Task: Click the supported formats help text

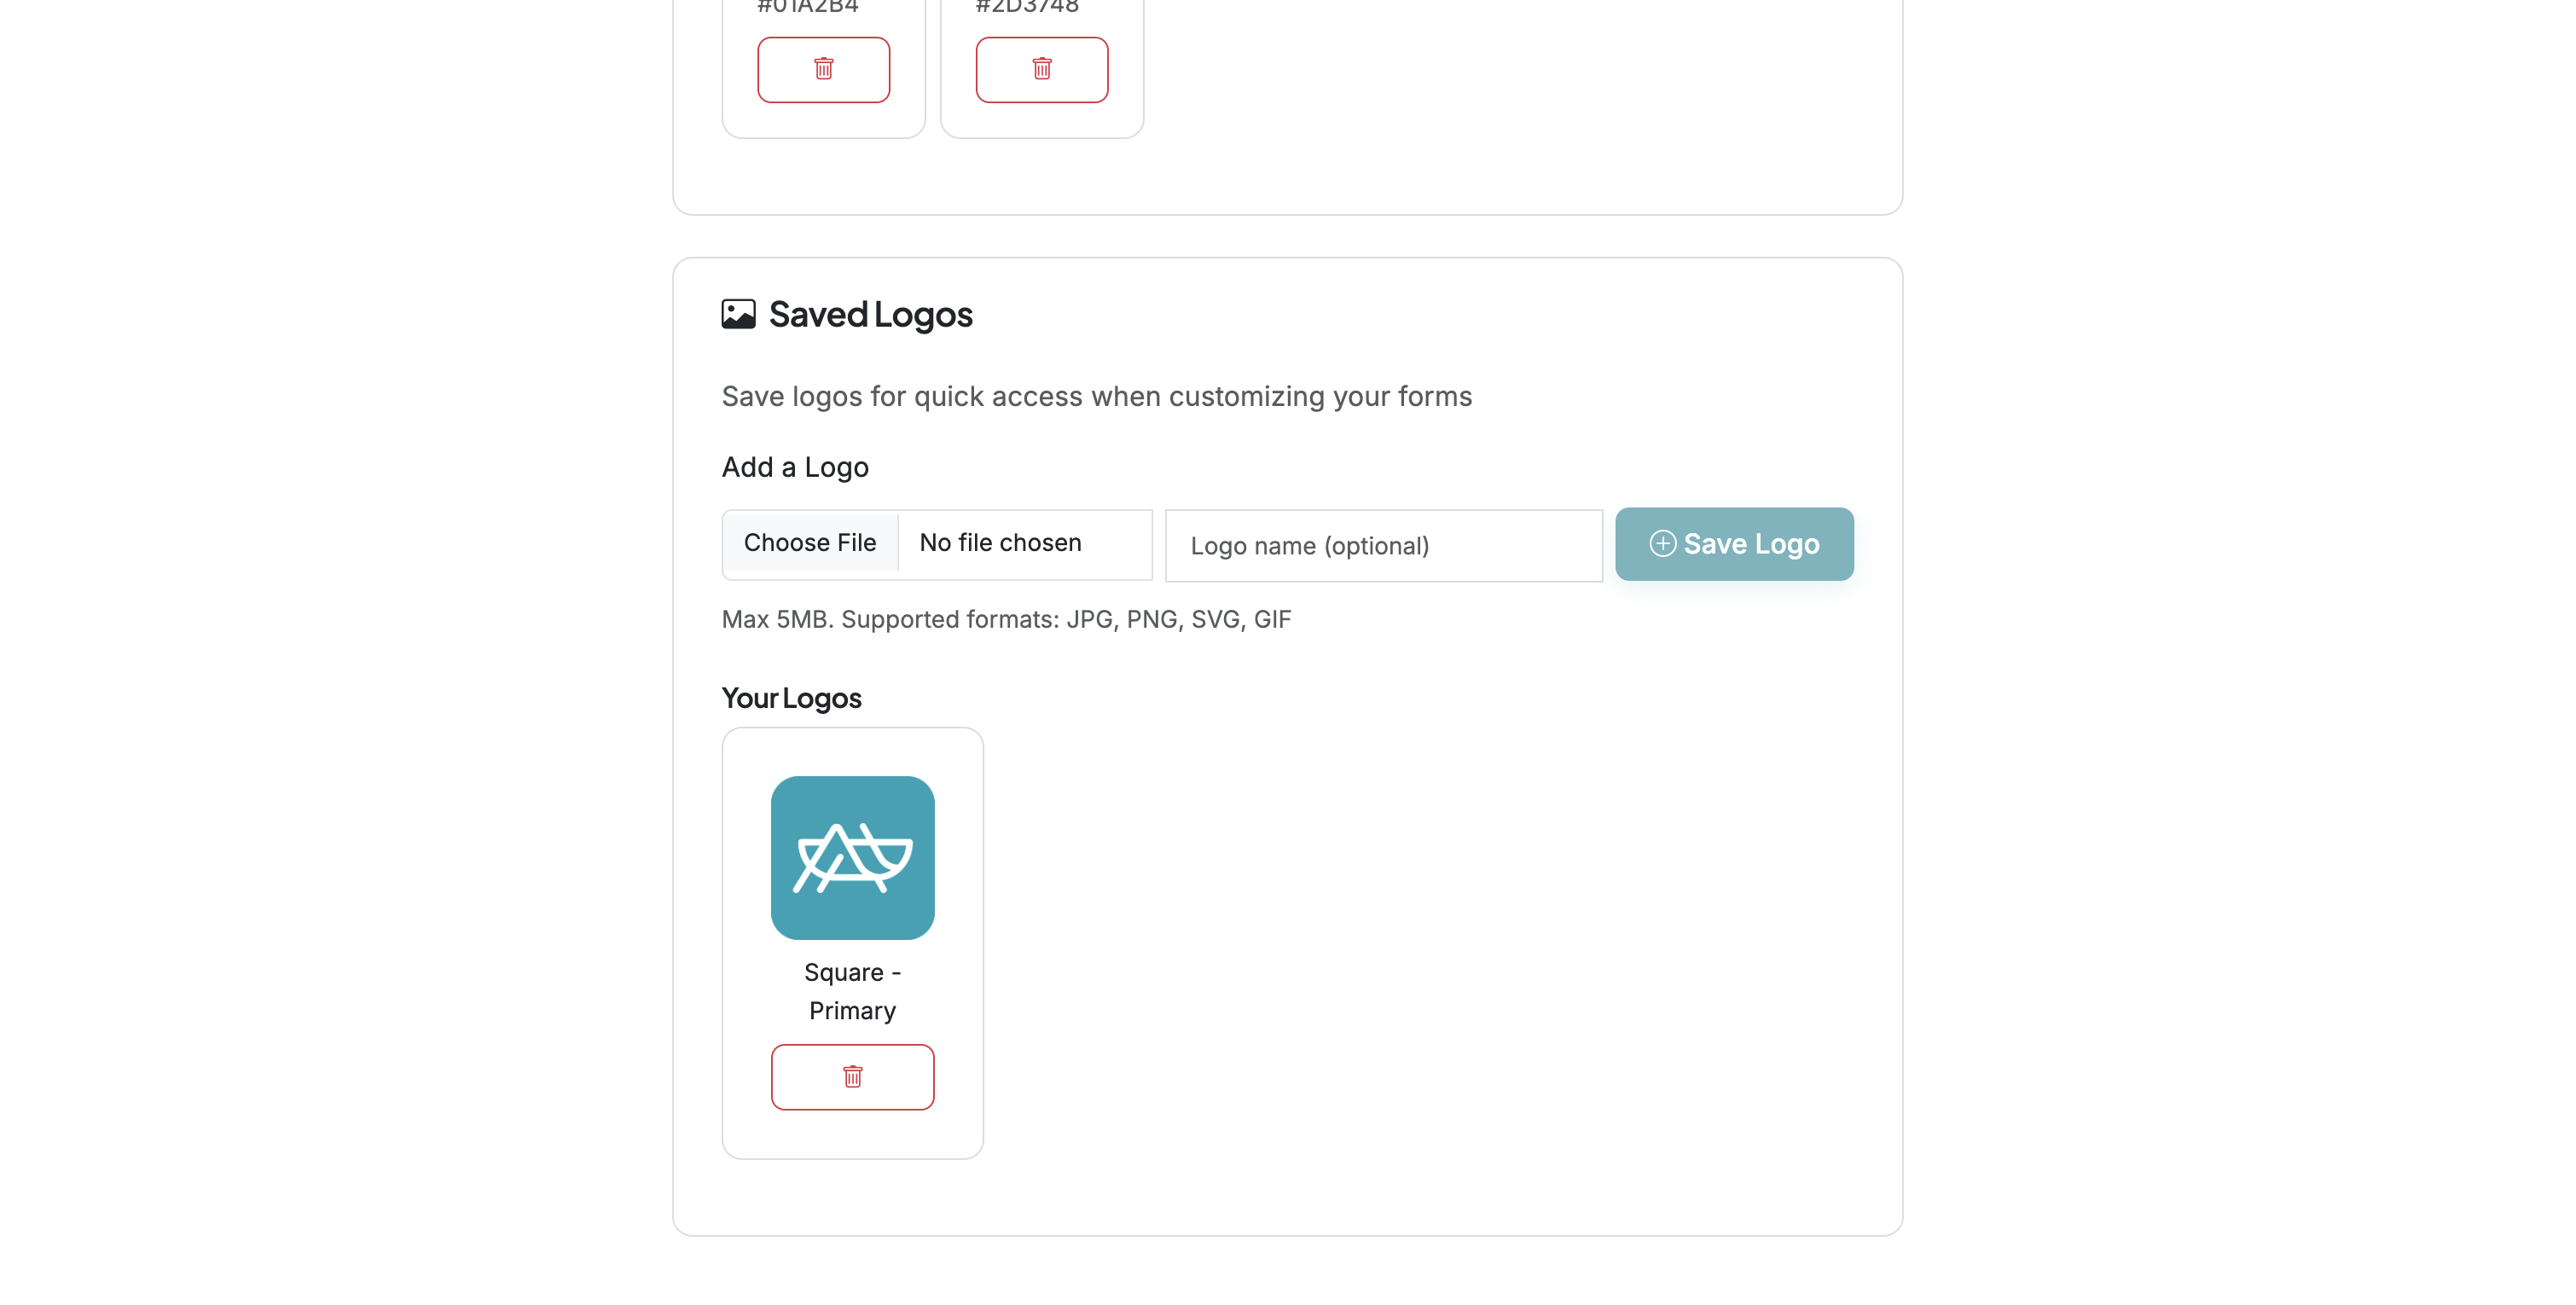Action: (x=1006, y=619)
